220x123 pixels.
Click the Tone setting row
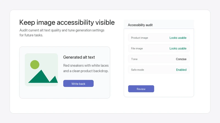(159, 59)
